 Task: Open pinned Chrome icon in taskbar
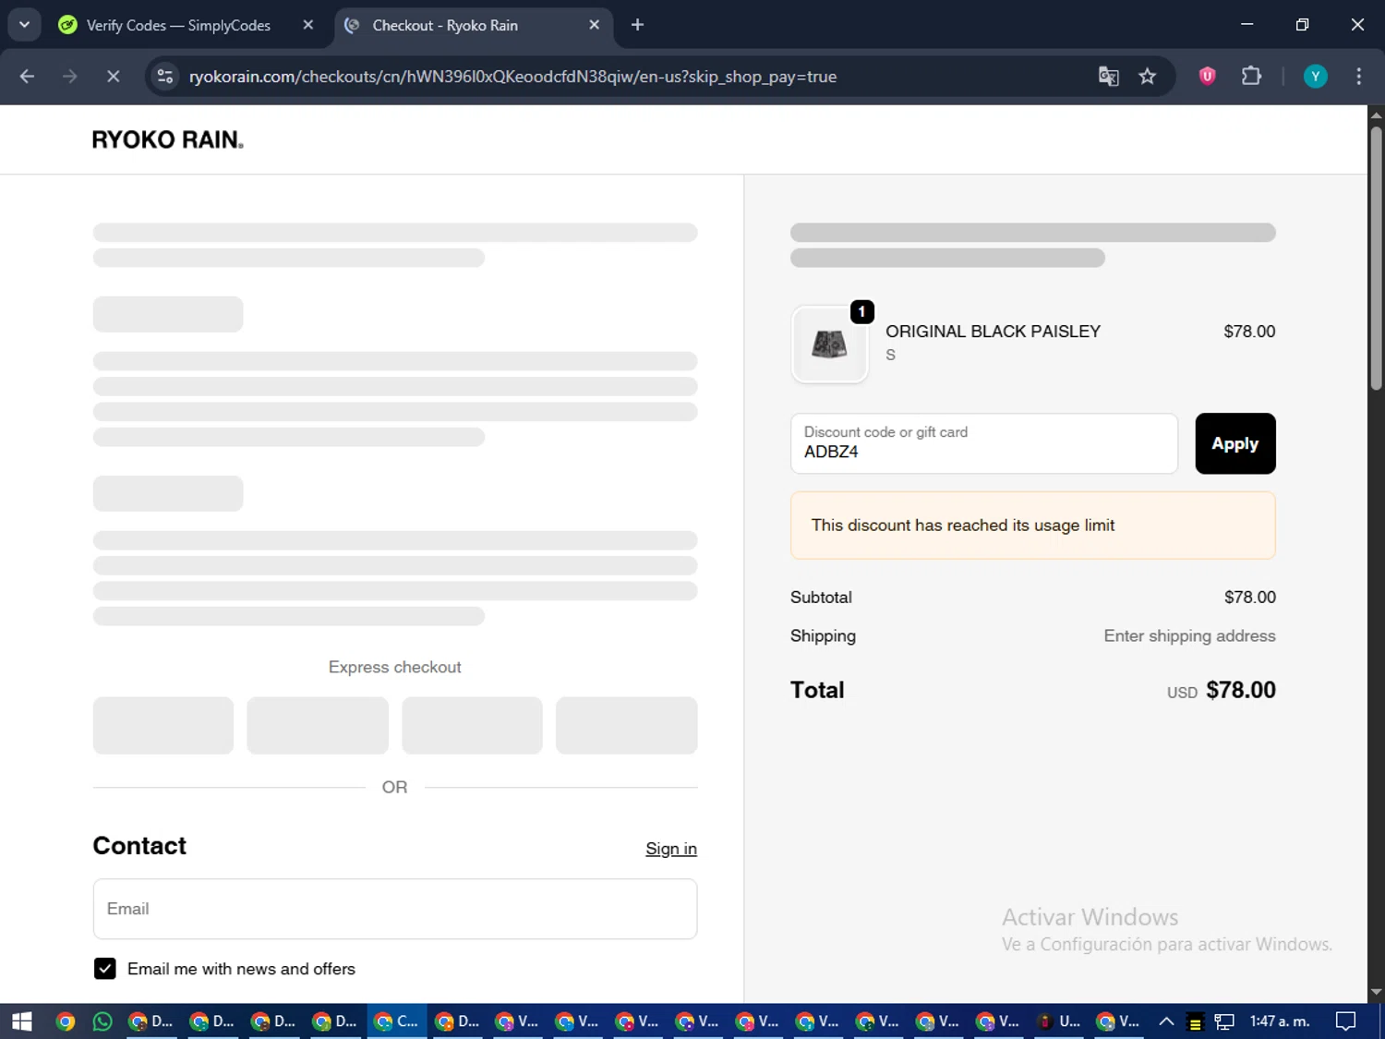click(x=65, y=1021)
